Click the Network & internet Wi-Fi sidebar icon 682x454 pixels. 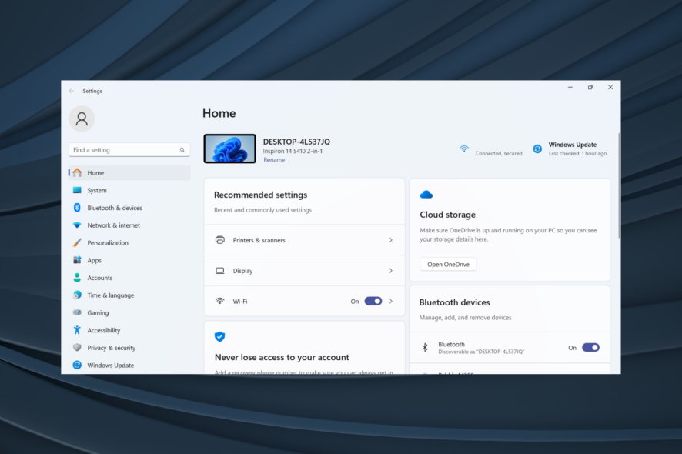(x=78, y=225)
